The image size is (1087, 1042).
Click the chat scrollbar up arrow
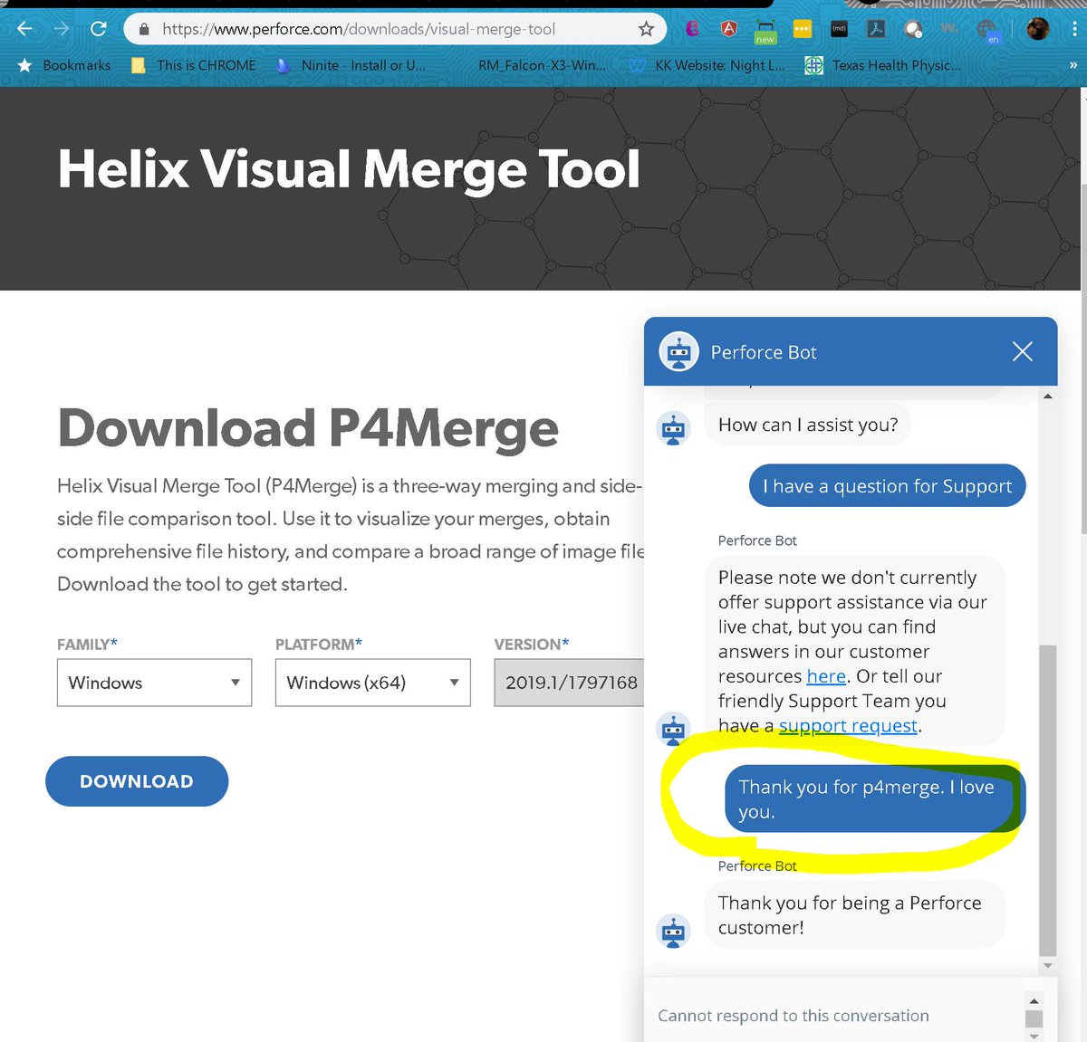[x=1048, y=397]
